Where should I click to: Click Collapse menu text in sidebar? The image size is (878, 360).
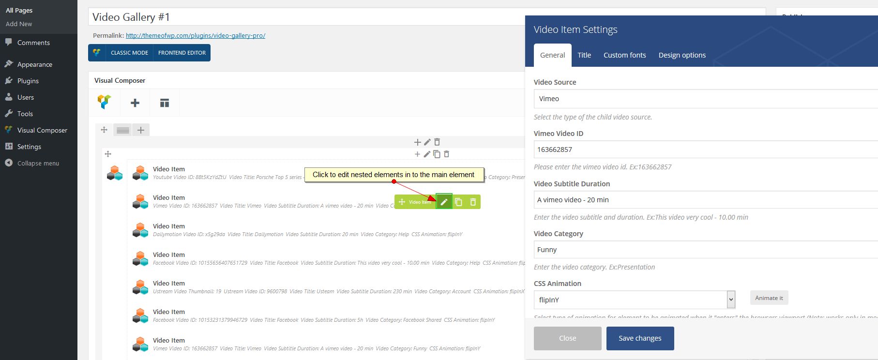pyautogui.click(x=38, y=163)
